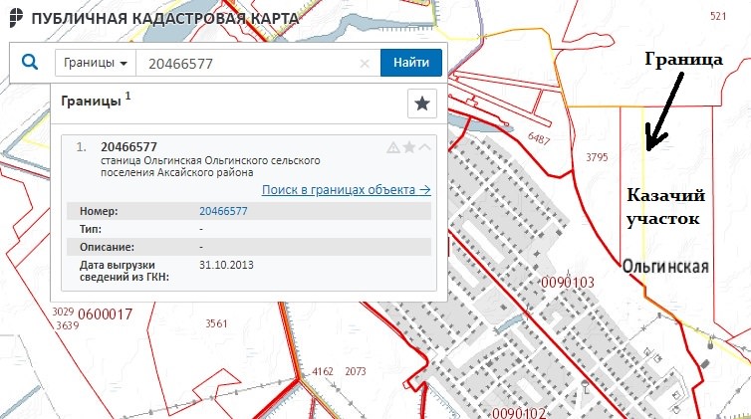Image resolution: width=751 pixels, height=419 pixels.
Task: Open the Границы search type dropdown
Action: tap(96, 63)
